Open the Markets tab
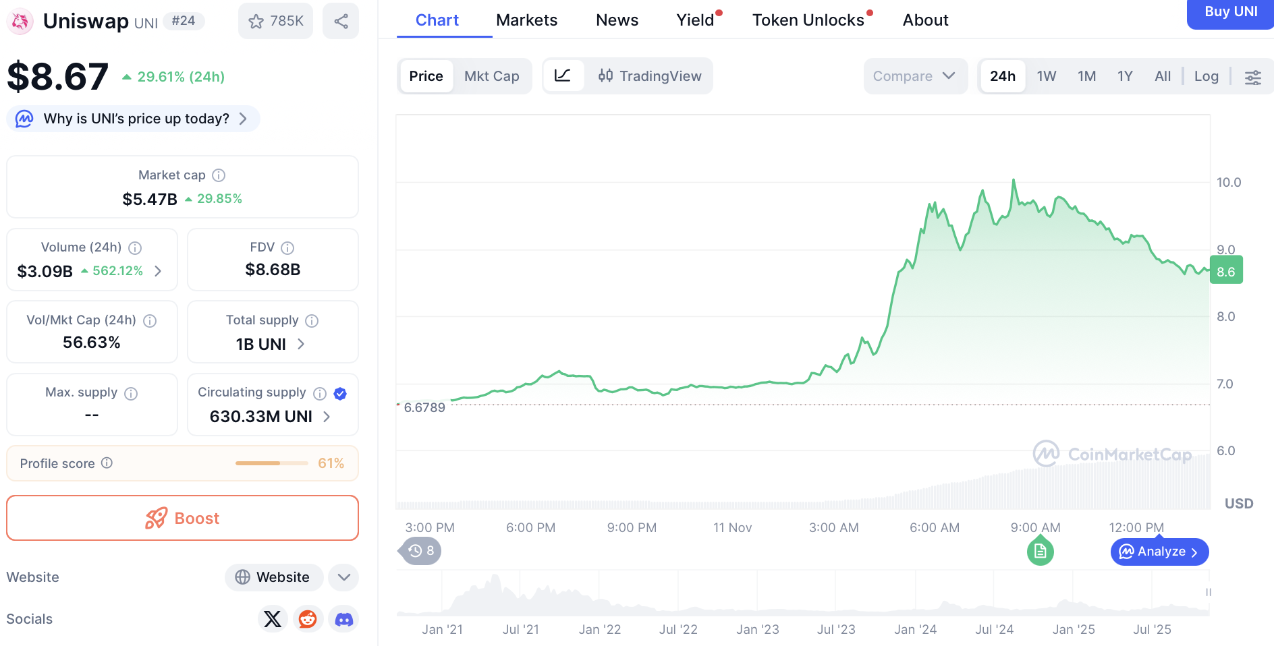 (526, 20)
